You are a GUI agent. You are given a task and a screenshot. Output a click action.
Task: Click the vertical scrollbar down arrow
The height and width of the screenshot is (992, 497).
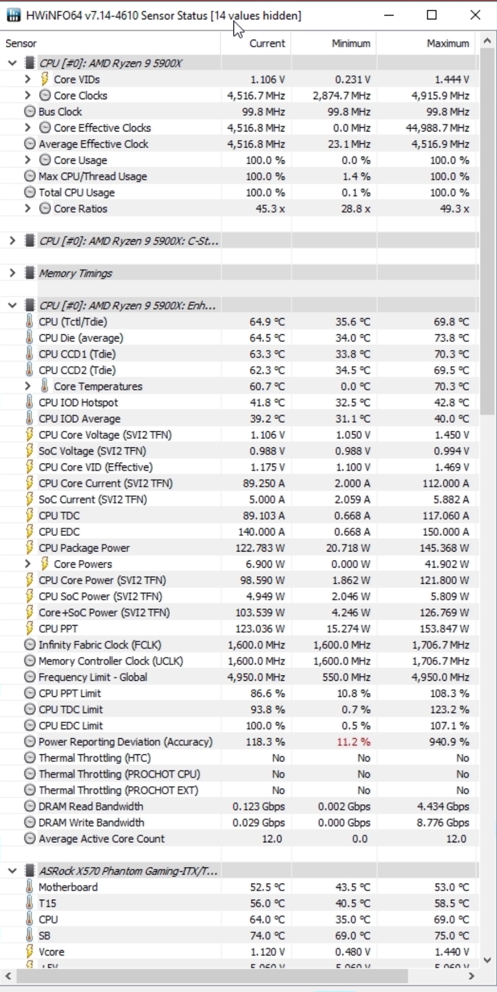[x=487, y=960]
